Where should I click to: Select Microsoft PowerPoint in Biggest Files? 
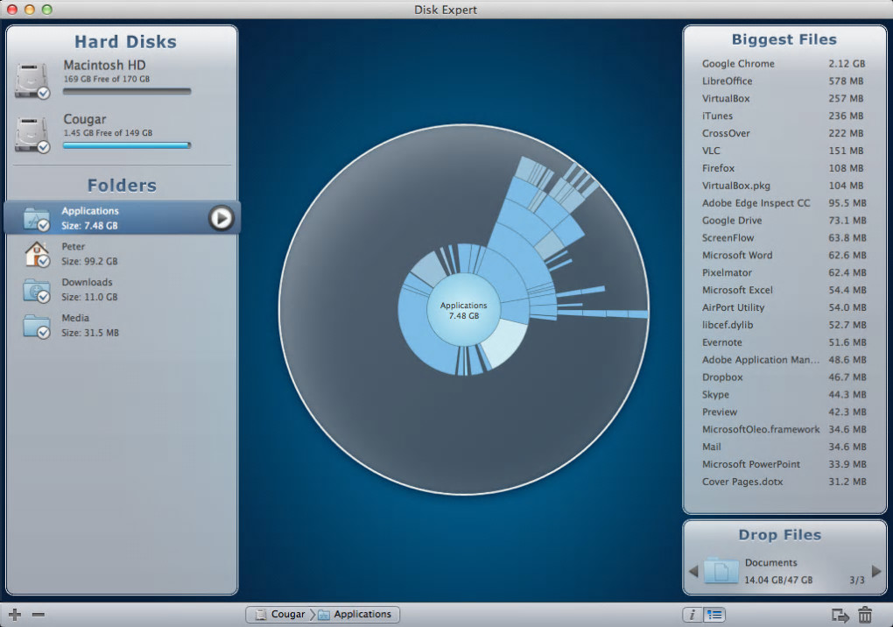coord(784,464)
